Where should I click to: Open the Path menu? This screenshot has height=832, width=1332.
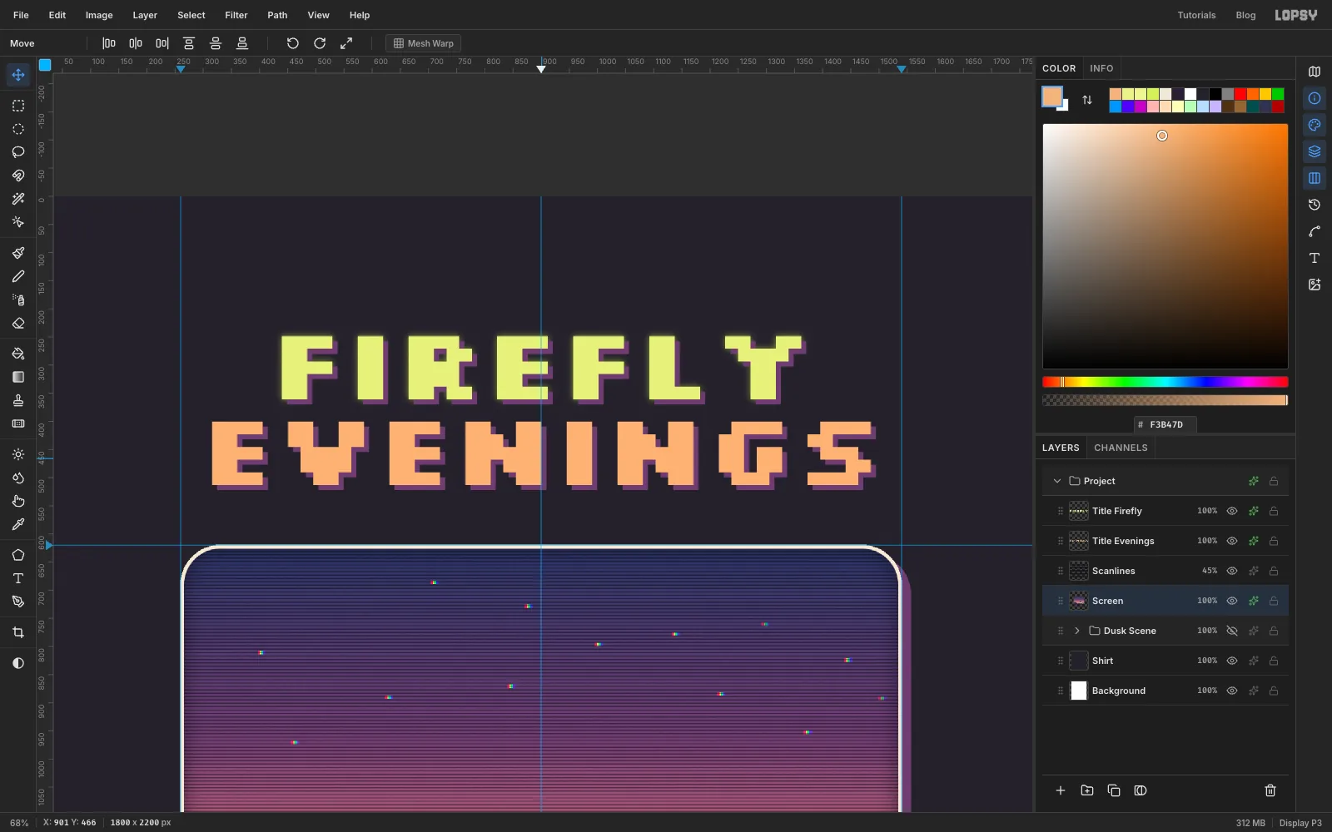point(277,15)
